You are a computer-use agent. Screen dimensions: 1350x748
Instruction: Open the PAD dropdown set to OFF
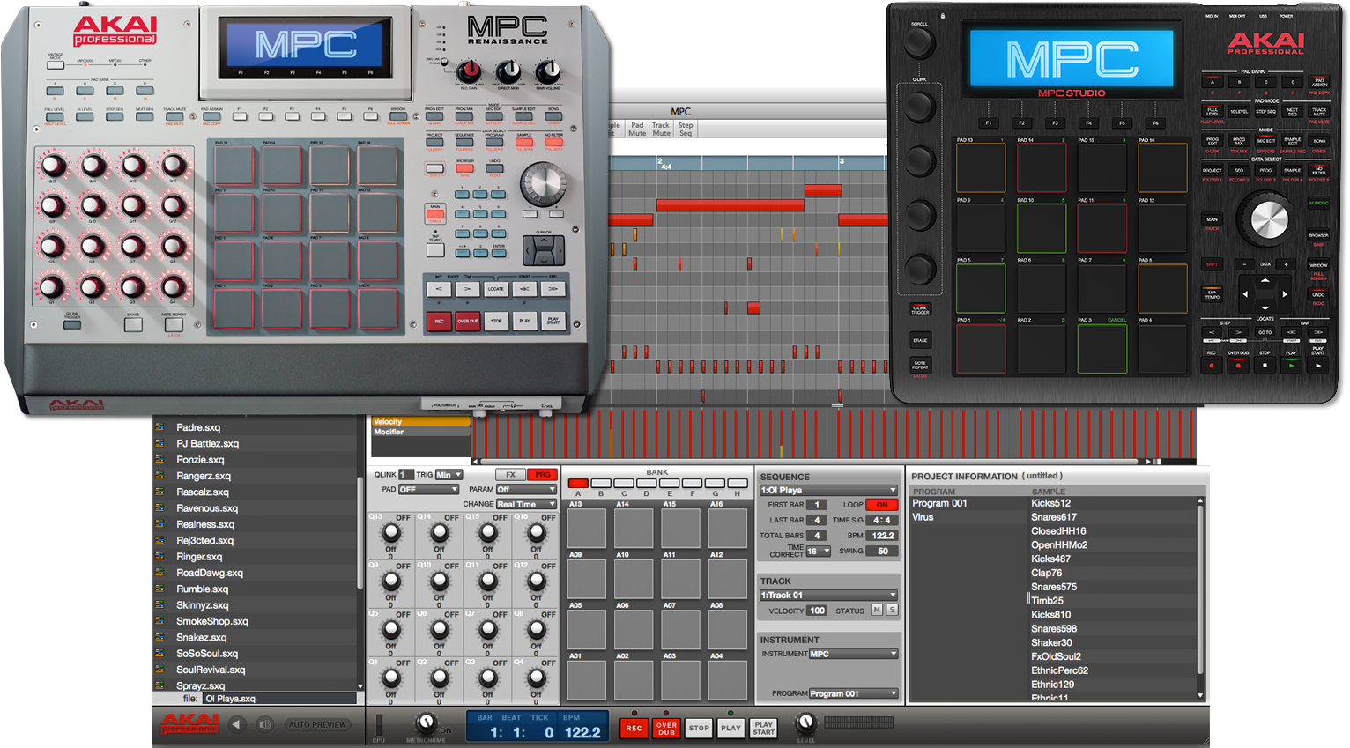[428, 489]
